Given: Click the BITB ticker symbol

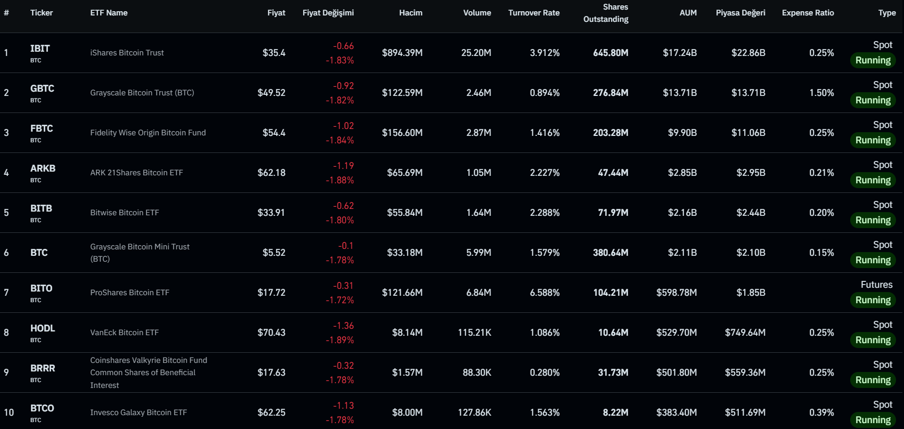Looking at the screenshot, I should pos(41,208).
